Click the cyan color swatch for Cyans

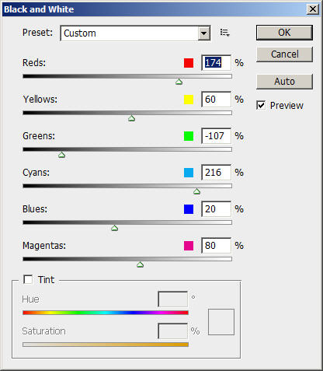coord(189,173)
